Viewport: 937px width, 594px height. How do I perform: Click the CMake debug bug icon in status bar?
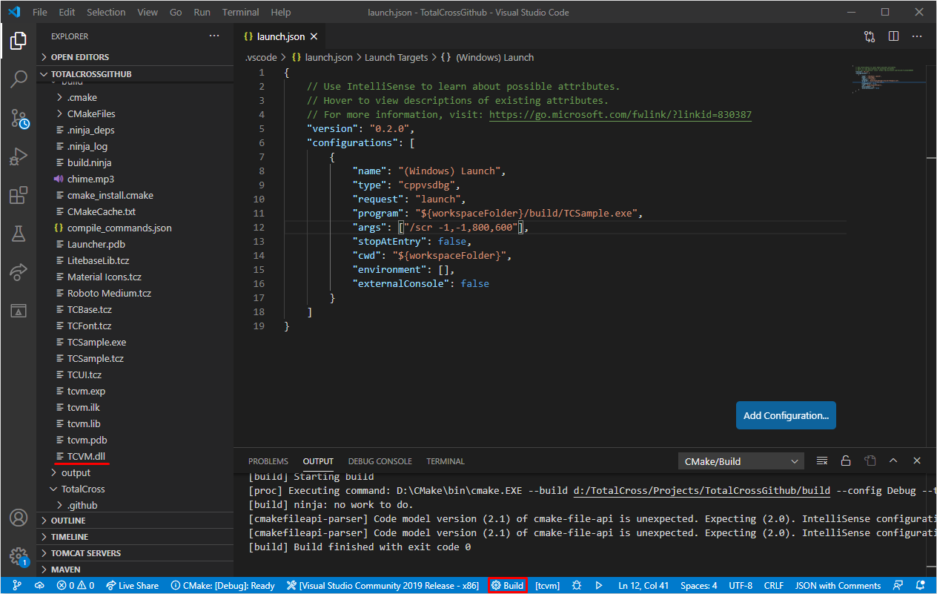(x=577, y=585)
